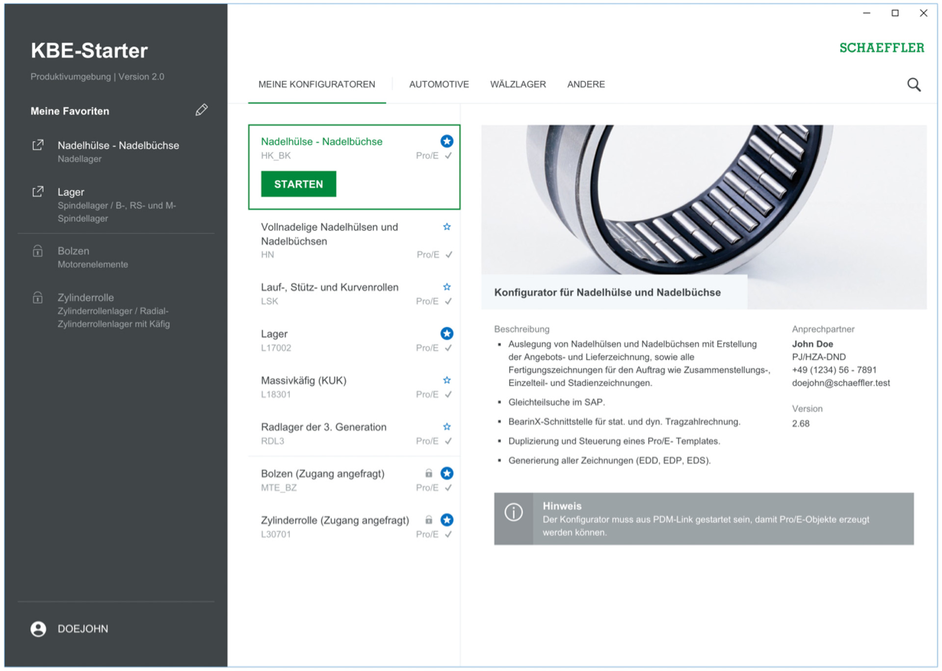Screen dimensions: 942x671
Task: Open the search magnifier icon
Action: point(914,84)
